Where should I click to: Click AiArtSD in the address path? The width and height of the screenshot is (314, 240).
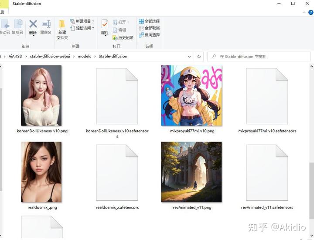tap(15, 56)
